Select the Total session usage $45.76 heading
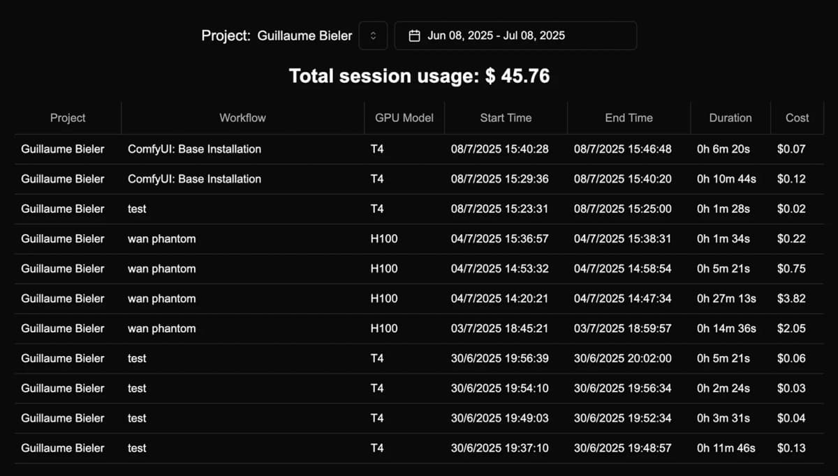 (419, 76)
